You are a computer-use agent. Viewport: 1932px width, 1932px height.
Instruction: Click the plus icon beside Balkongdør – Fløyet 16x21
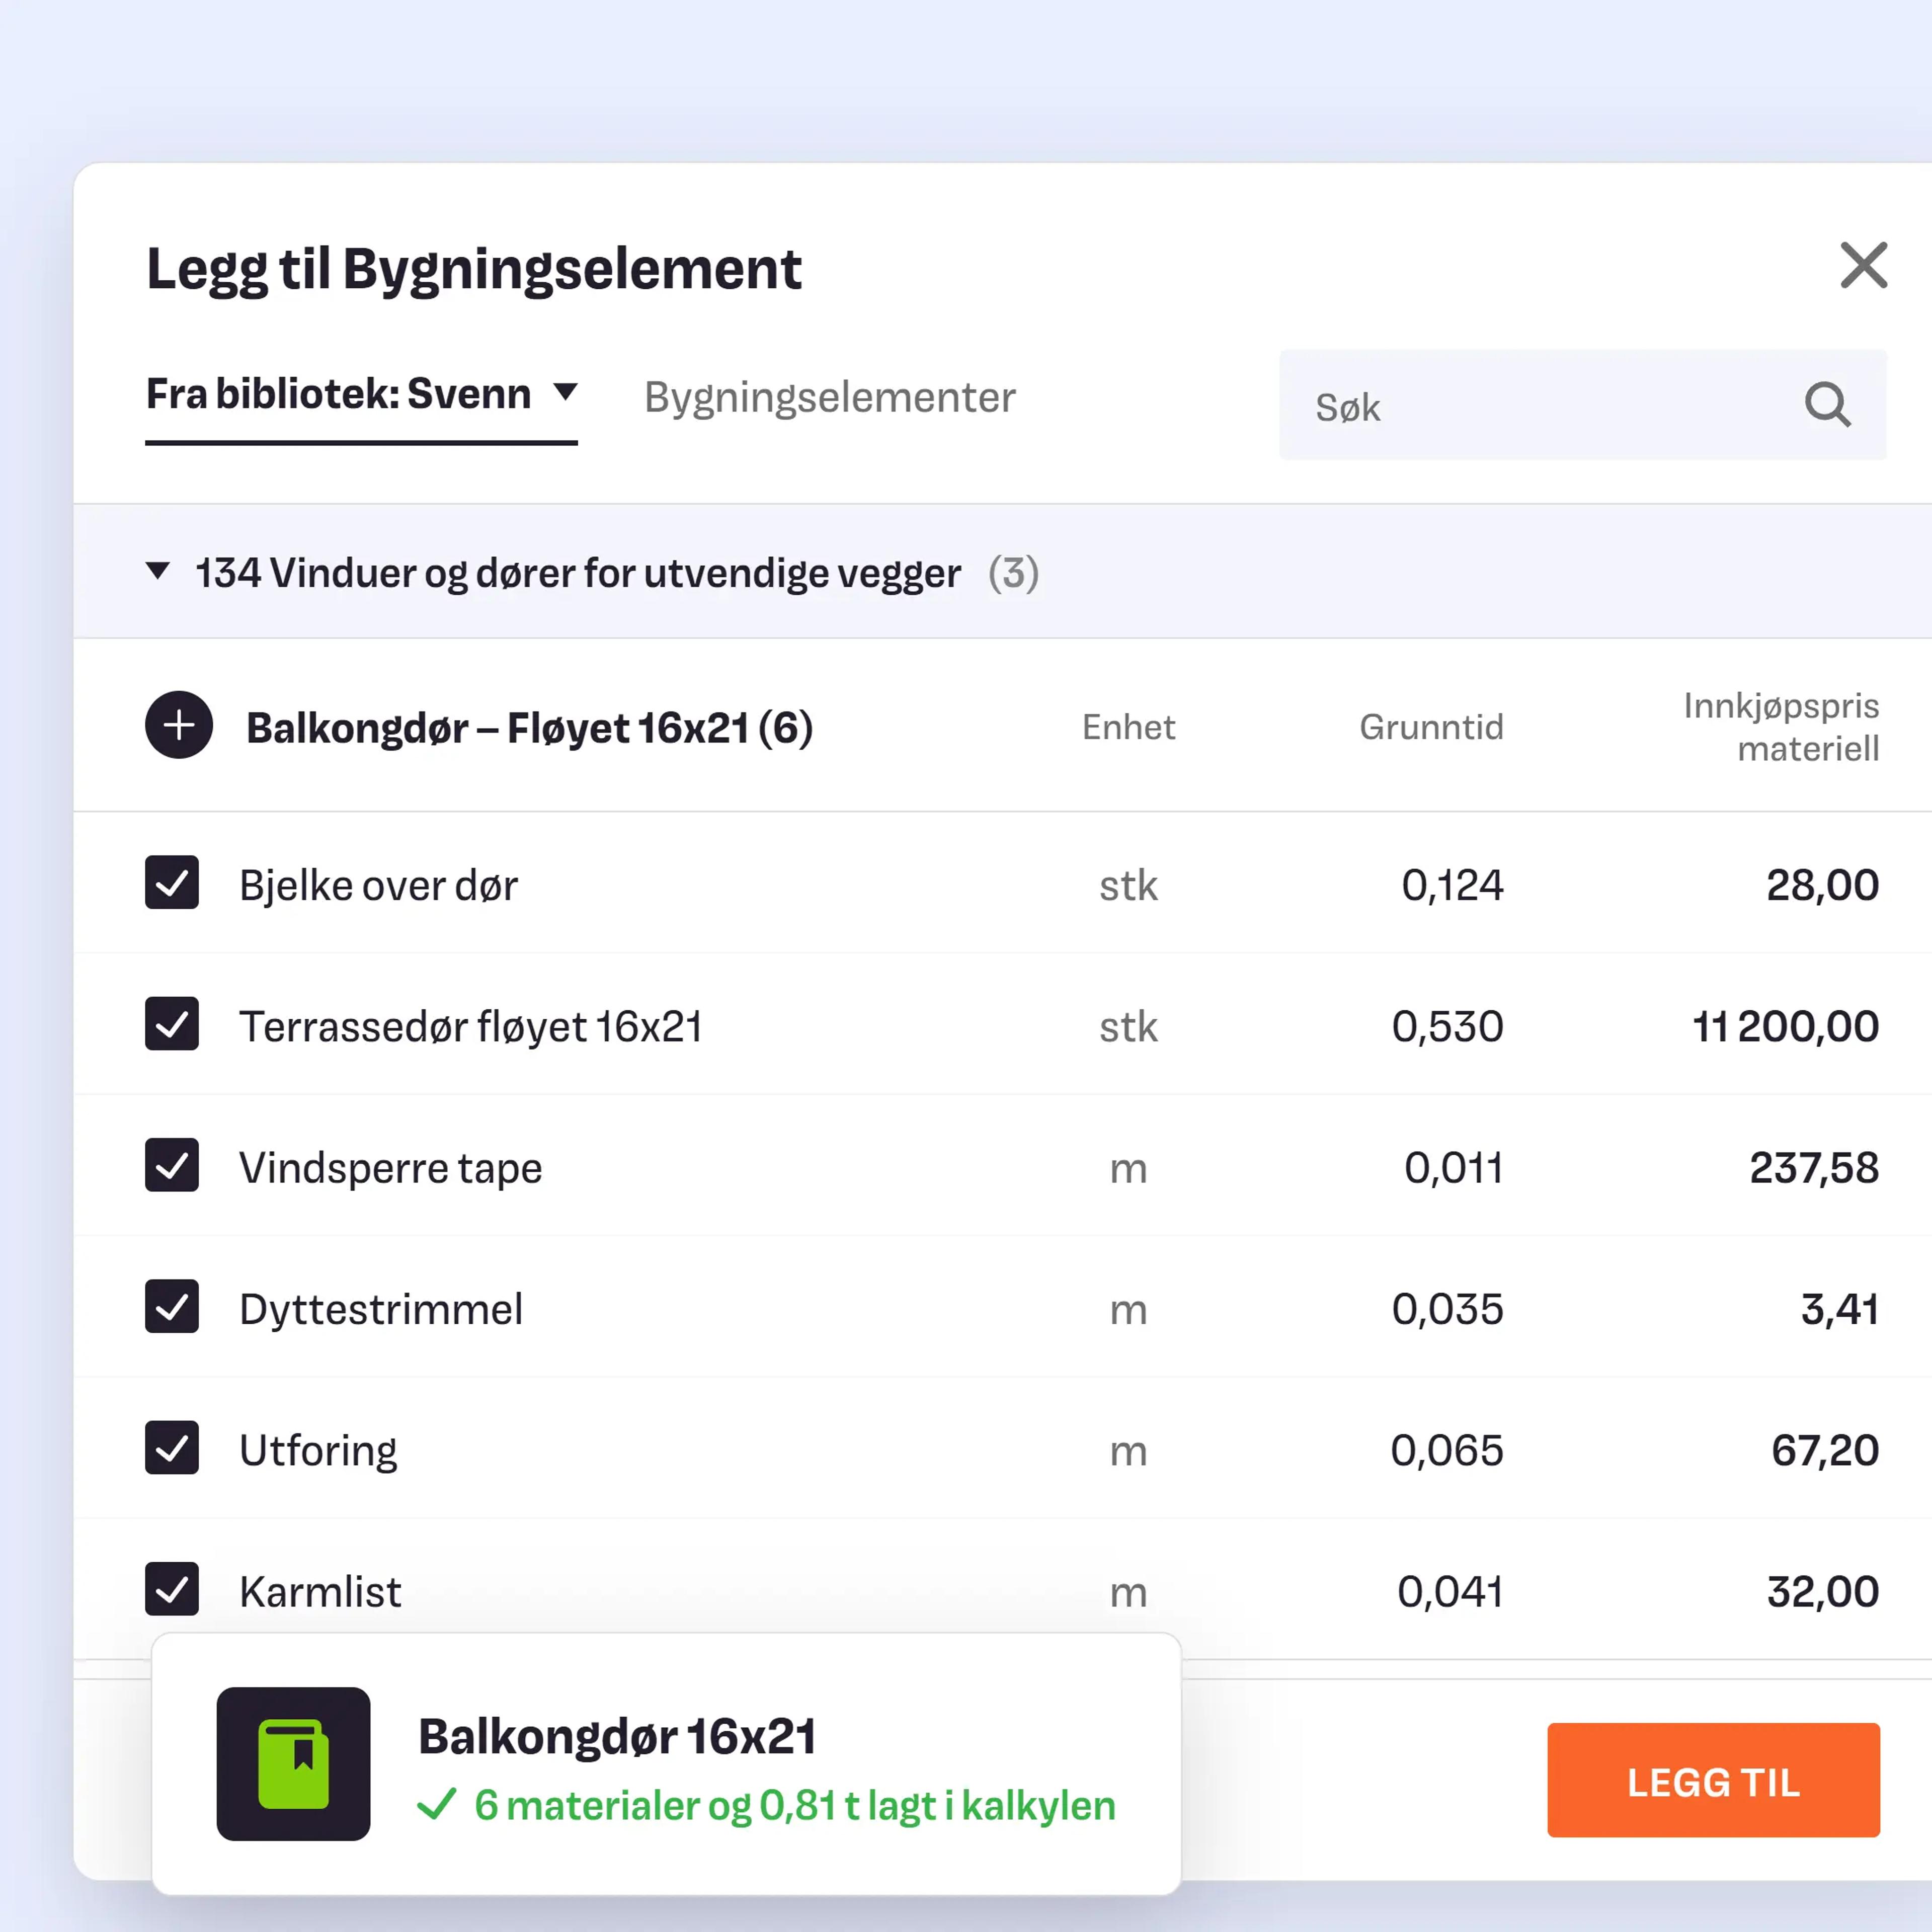[x=179, y=725]
